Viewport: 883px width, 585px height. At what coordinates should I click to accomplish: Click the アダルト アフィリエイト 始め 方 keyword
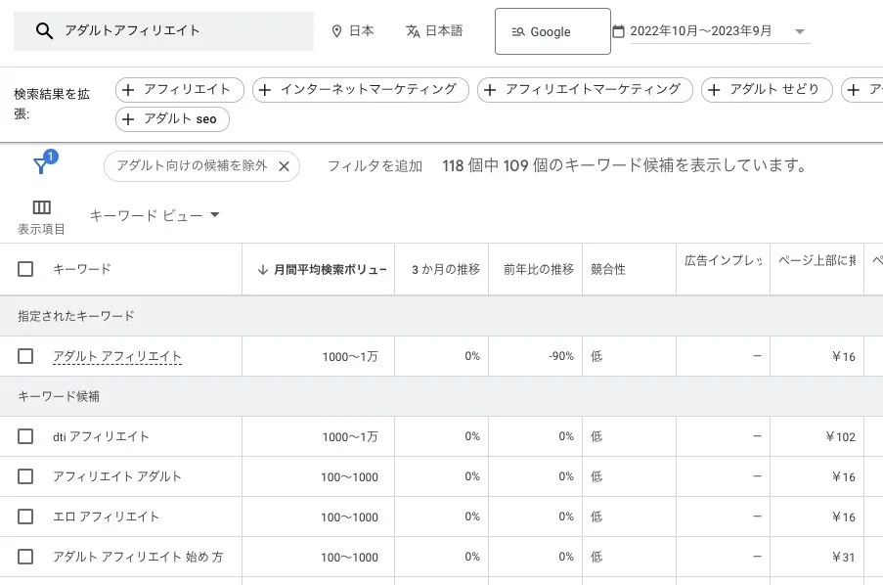(x=138, y=557)
